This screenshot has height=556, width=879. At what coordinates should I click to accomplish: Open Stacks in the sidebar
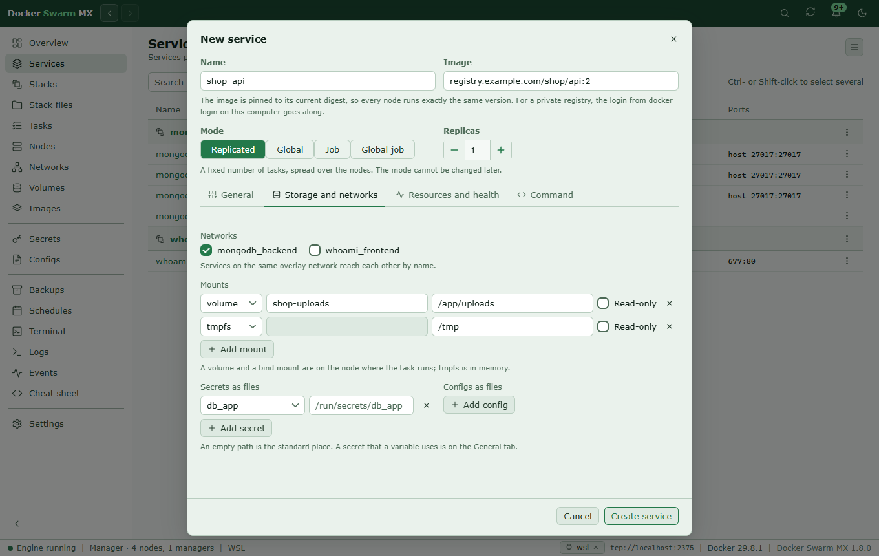(66, 84)
